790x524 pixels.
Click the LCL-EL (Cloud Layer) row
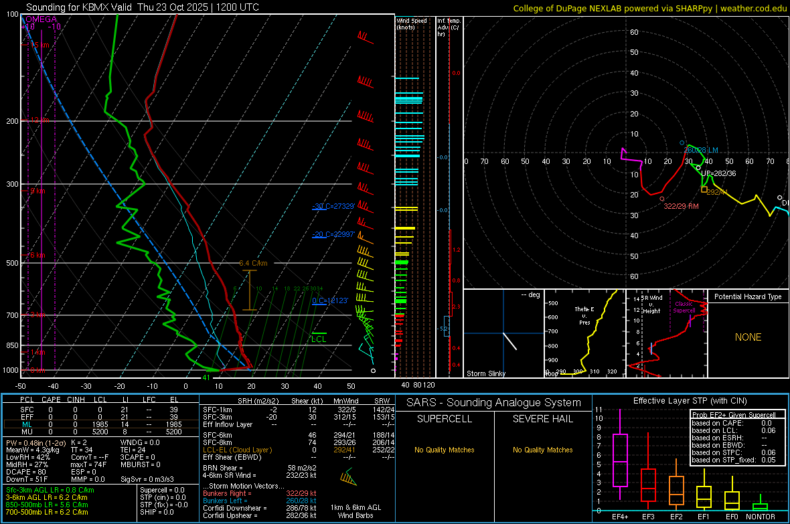pos(299,450)
